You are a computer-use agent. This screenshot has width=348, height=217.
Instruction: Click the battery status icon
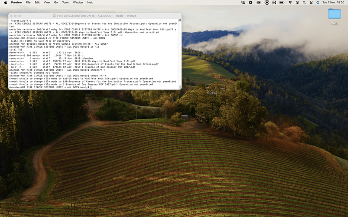(x=282, y=2)
